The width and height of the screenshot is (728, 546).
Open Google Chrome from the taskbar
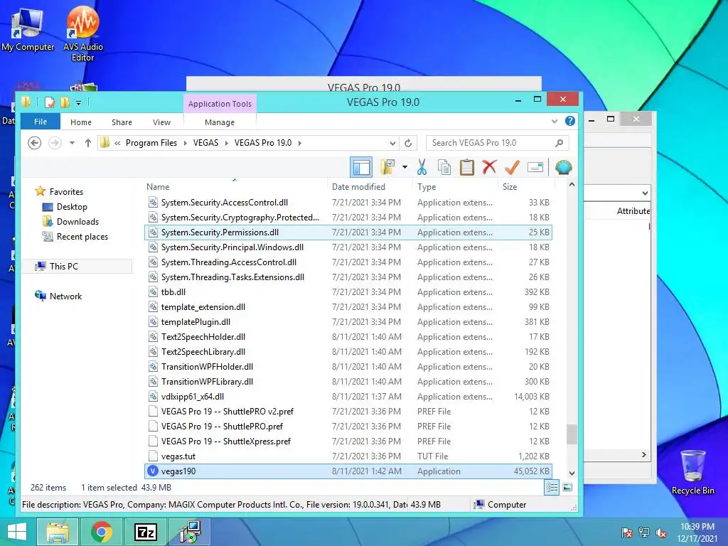pos(102,532)
